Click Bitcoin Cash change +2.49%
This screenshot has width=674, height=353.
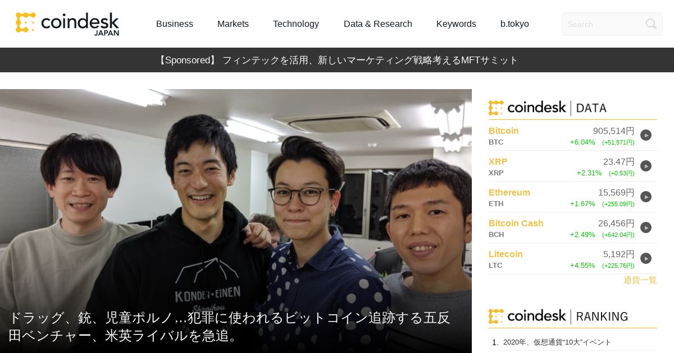[x=582, y=235]
